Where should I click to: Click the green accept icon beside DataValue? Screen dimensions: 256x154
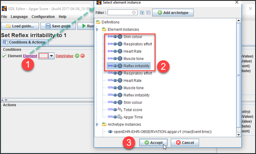coord(77,56)
